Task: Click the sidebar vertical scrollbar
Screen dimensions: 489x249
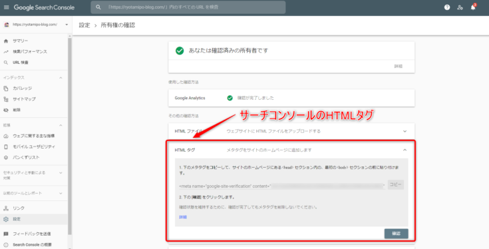Action: [70, 136]
